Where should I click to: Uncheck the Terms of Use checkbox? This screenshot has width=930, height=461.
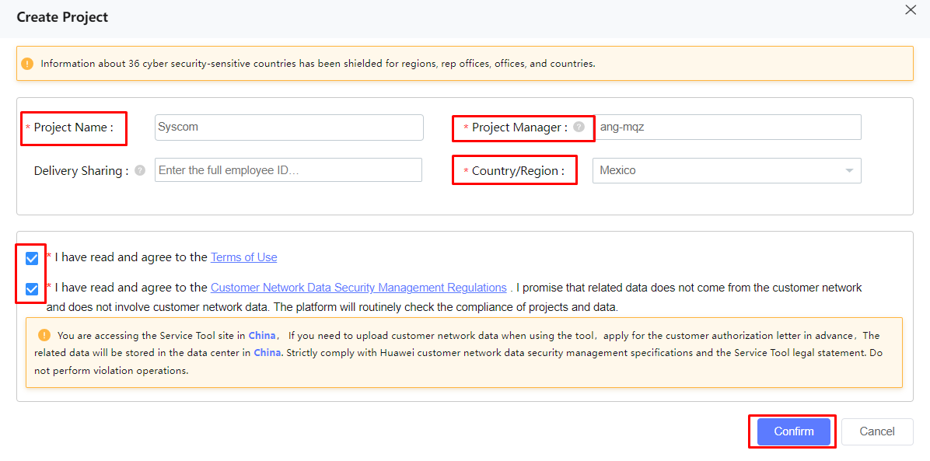pyautogui.click(x=32, y=258)
